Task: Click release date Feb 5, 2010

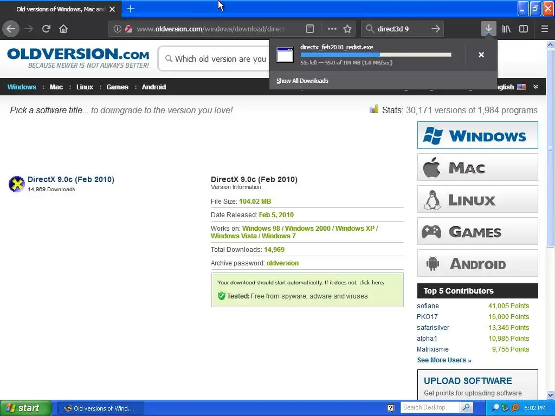Action: coord(276,214)
